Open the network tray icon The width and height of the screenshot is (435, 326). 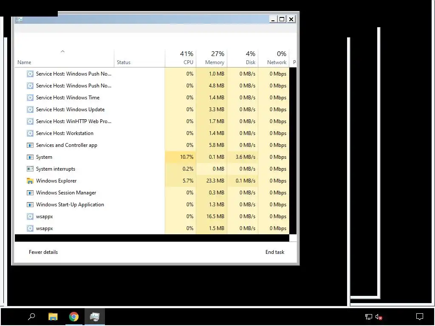coord(368,317)
